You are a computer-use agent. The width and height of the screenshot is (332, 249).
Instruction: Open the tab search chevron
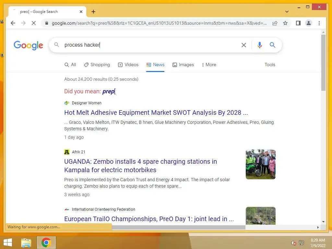pyautogui.click(x=287, y=12)
